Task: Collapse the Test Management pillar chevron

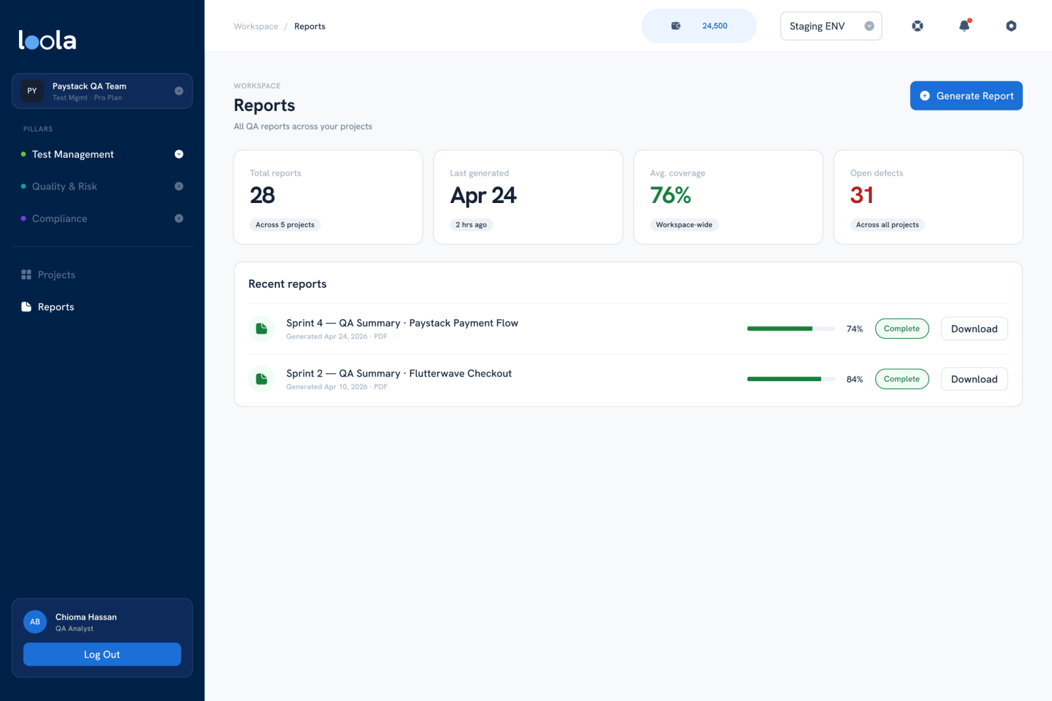Action: [179, 154]
